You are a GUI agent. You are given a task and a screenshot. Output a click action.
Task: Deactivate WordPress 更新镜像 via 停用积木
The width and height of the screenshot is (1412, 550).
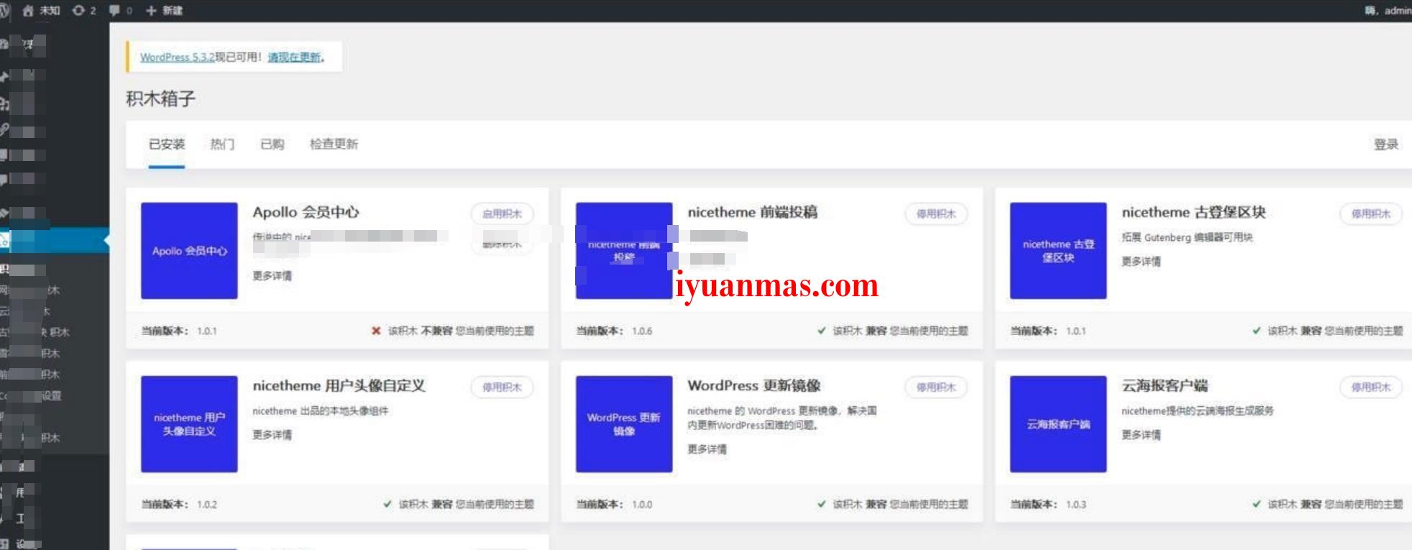936,387
